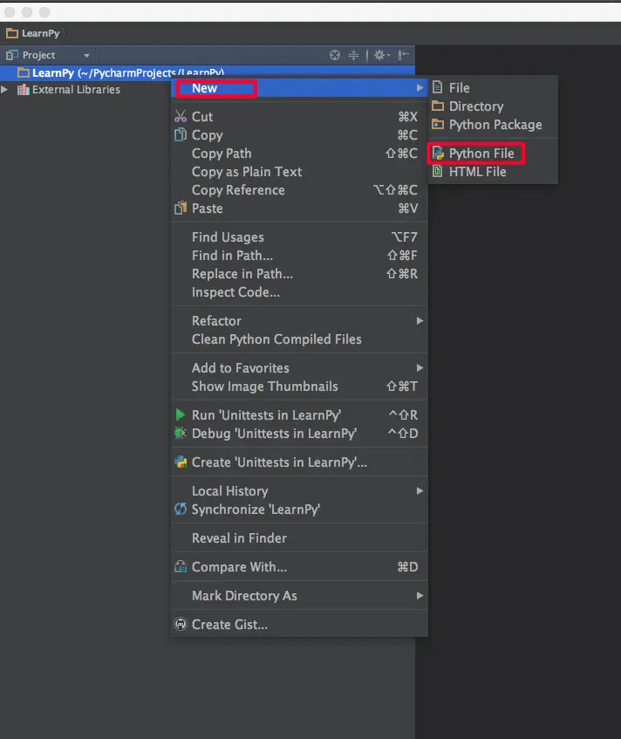Click the Synchronize refresh icon
The height and width of the screenshot is (739, 621).
pyautogui.click(x=181, y=509)
